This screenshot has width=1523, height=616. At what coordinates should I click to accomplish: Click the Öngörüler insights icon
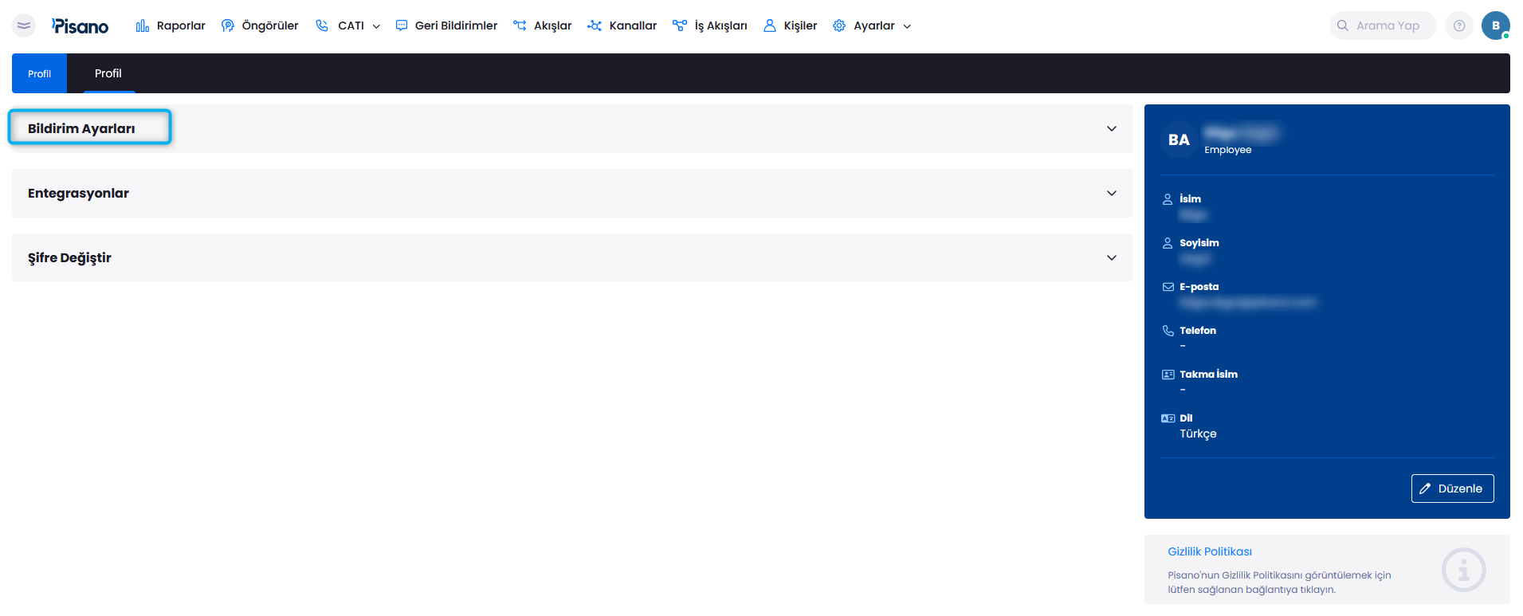pyautogui.click(x=228, y=26)
